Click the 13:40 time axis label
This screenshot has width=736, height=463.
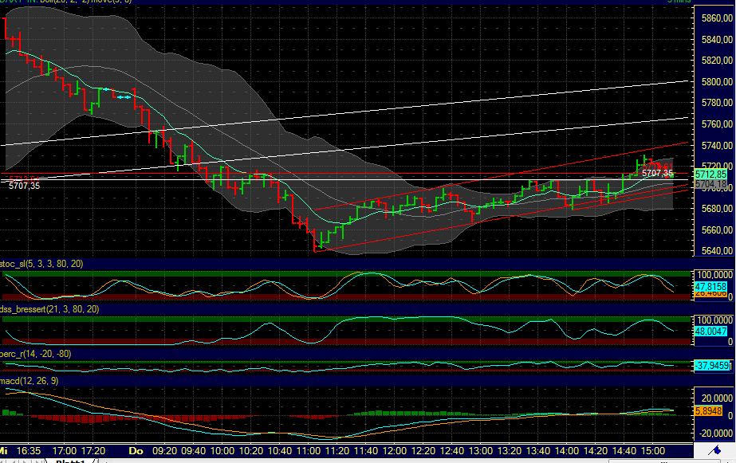click(x=538, y=451)
